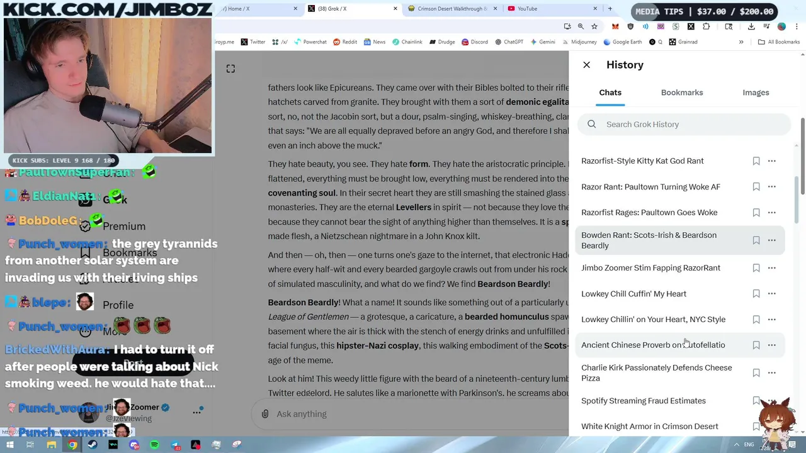Viewport: 806px width, 453px height.
Task: Switch to the Chats tab
Action: coord(610,92)
